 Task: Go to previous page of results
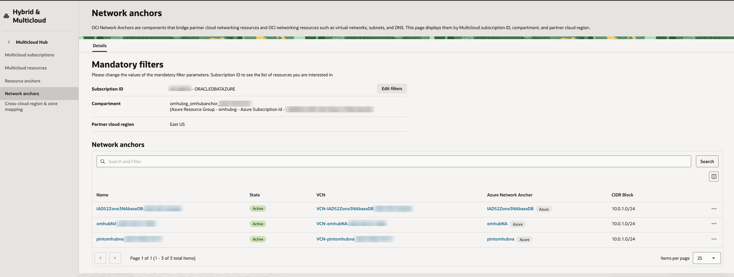(100, 258)
